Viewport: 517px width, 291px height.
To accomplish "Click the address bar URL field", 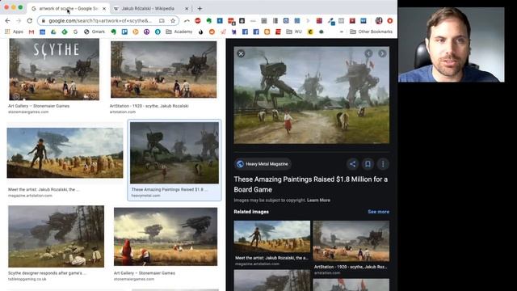I will pos(100,21).
